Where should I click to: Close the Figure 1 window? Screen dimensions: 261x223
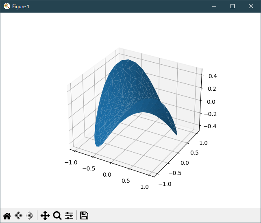click(251, 6)
